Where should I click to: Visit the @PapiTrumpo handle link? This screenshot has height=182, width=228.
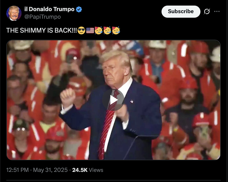(x=42, y=17)
